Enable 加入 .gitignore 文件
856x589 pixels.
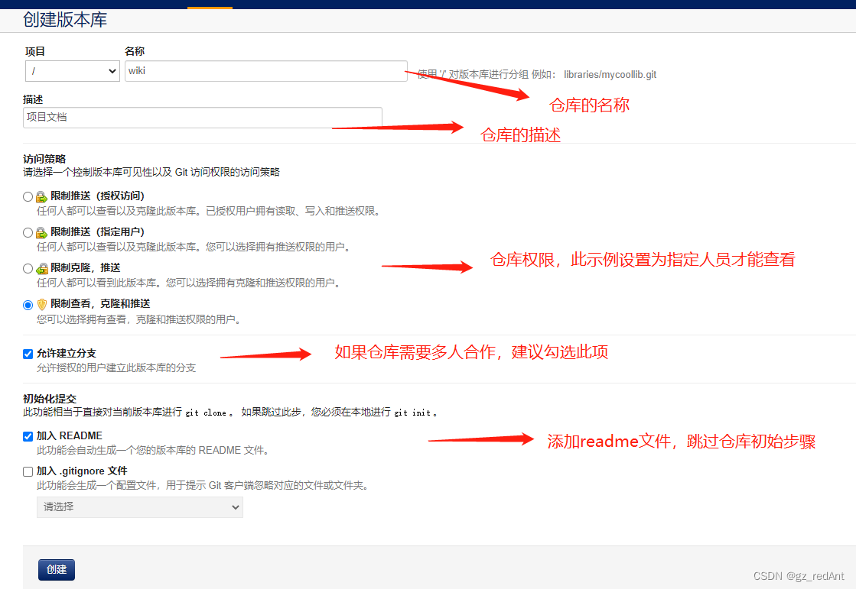click(27, 471)
